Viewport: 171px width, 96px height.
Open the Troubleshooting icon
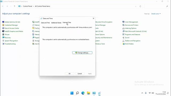tap(3, 44)
